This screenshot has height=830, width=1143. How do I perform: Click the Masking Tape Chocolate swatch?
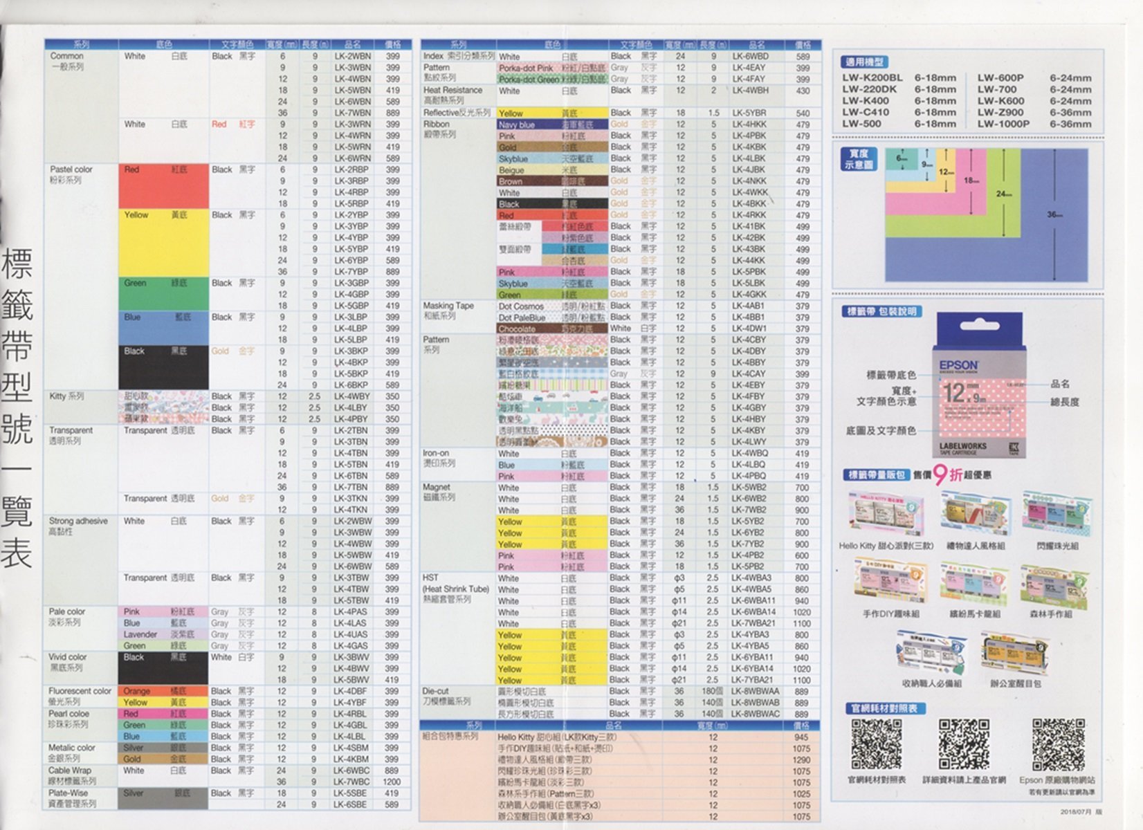click(551, 329)
